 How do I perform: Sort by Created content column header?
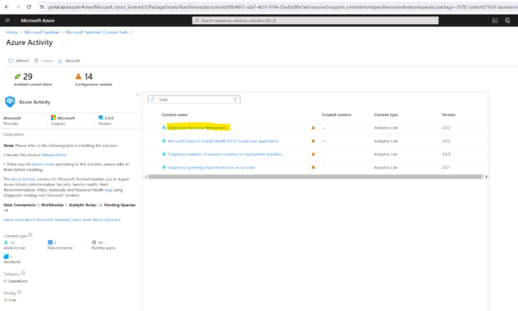click(337, 115)
